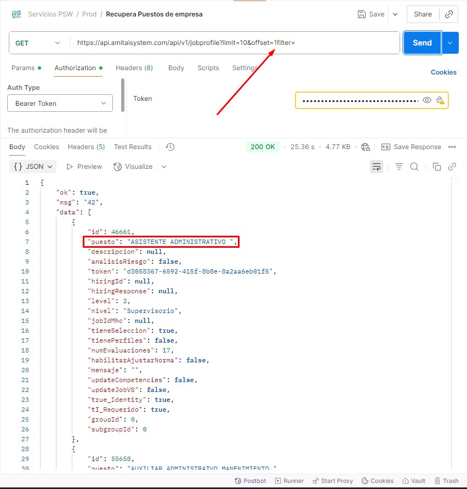The image size is (467, 489).
Task: Click the lock icon in Token field
Action: 440,100
